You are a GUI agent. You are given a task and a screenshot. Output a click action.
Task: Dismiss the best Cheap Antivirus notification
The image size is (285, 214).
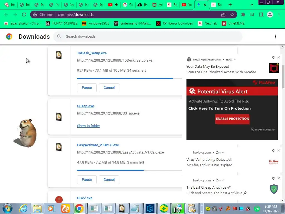(279, 178)
